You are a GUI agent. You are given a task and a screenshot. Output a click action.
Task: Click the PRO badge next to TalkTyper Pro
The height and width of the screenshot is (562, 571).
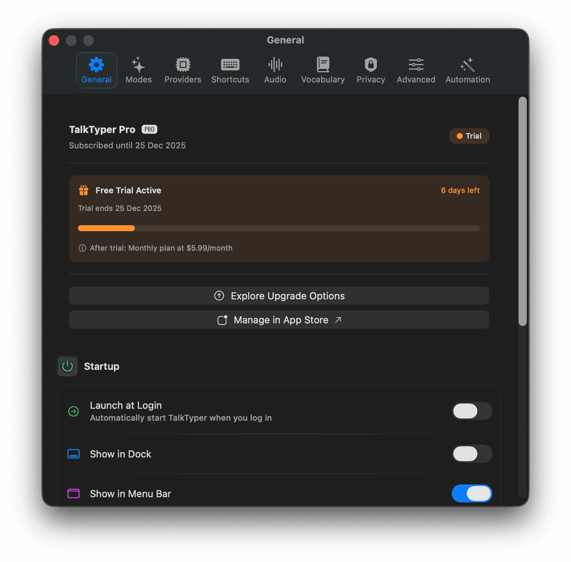tap(149, 129)
